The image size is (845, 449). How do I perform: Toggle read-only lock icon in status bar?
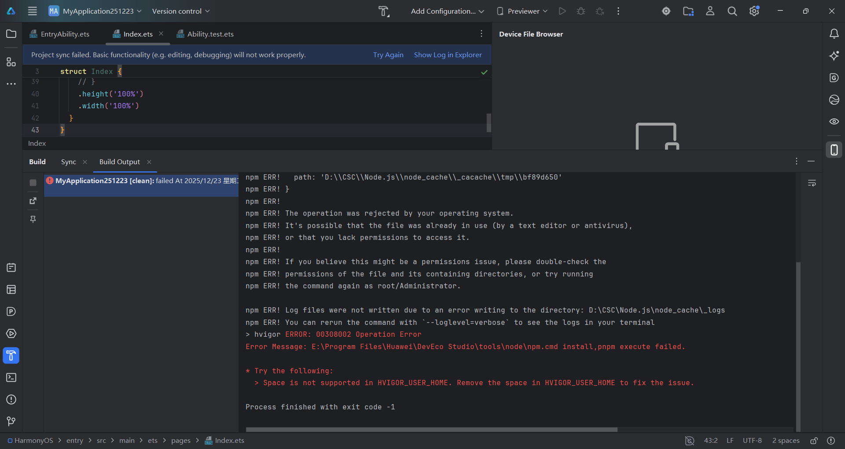click(x=814, y=441)
